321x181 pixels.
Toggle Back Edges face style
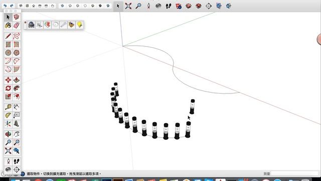coord(70,6)
